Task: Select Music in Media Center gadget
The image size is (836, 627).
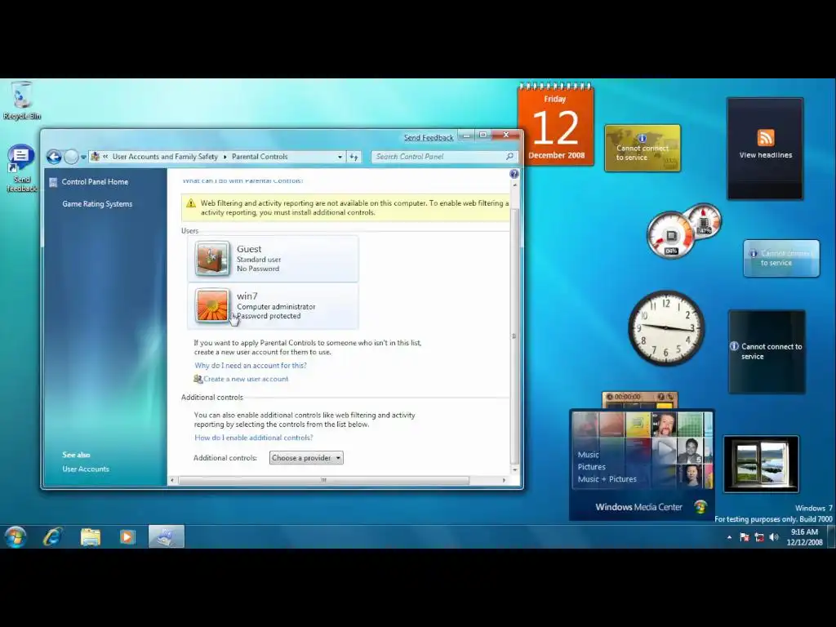Action: (x=588, y=455)
